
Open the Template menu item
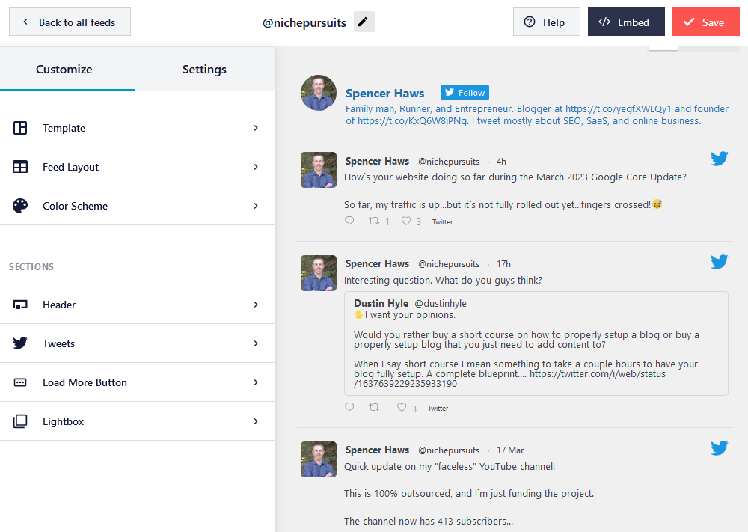138,128
